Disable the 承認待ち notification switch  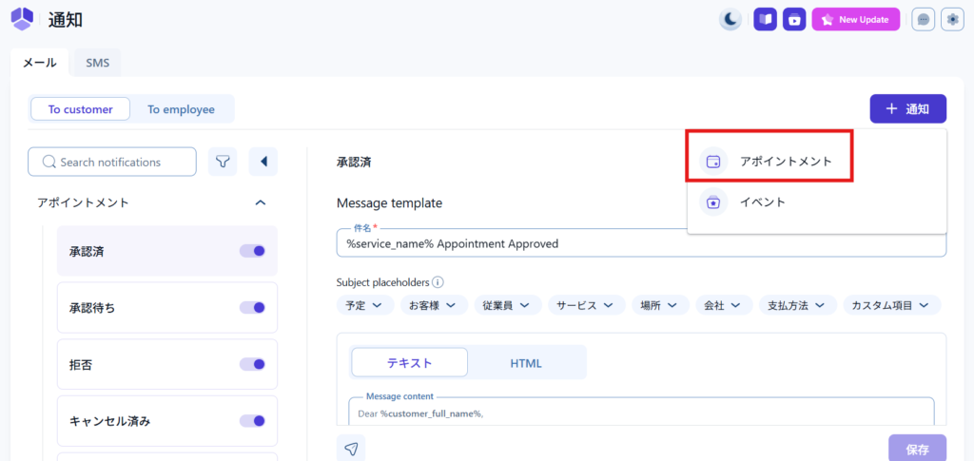coord(252,308)
